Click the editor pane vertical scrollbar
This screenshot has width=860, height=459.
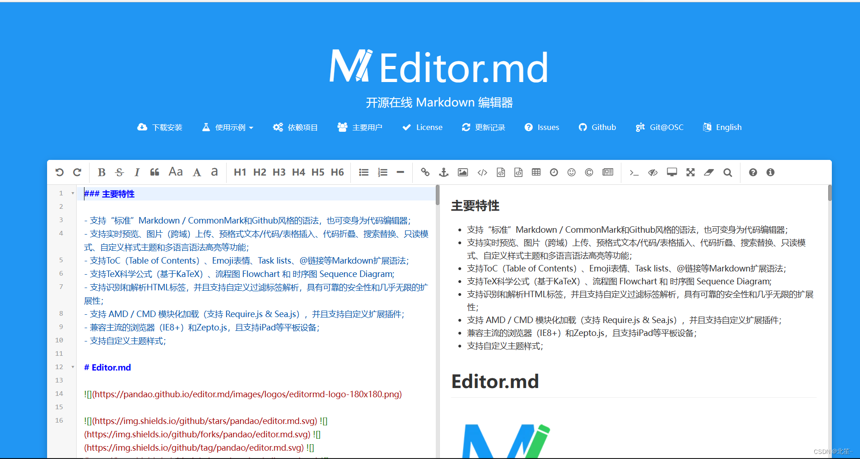[x=437, y=195]
